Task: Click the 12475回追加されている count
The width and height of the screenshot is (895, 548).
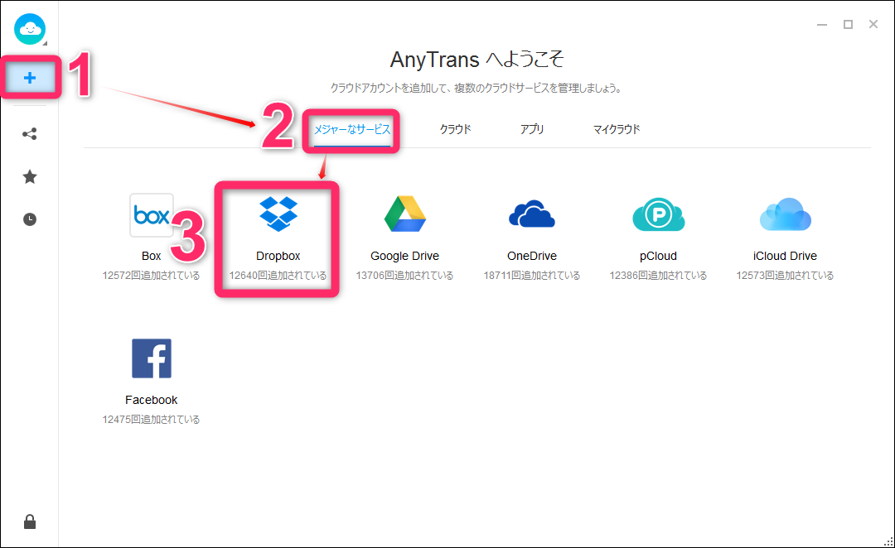Action: click(152, 419)
